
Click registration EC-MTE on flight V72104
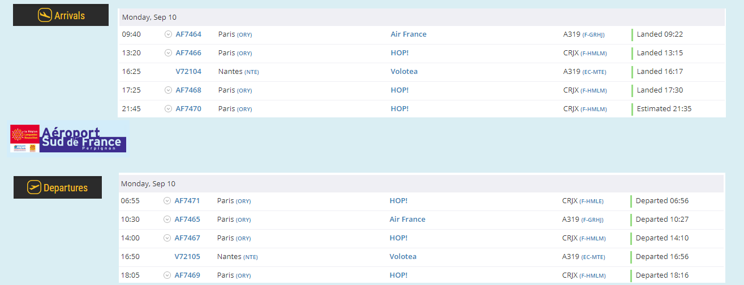coord(594,72)
